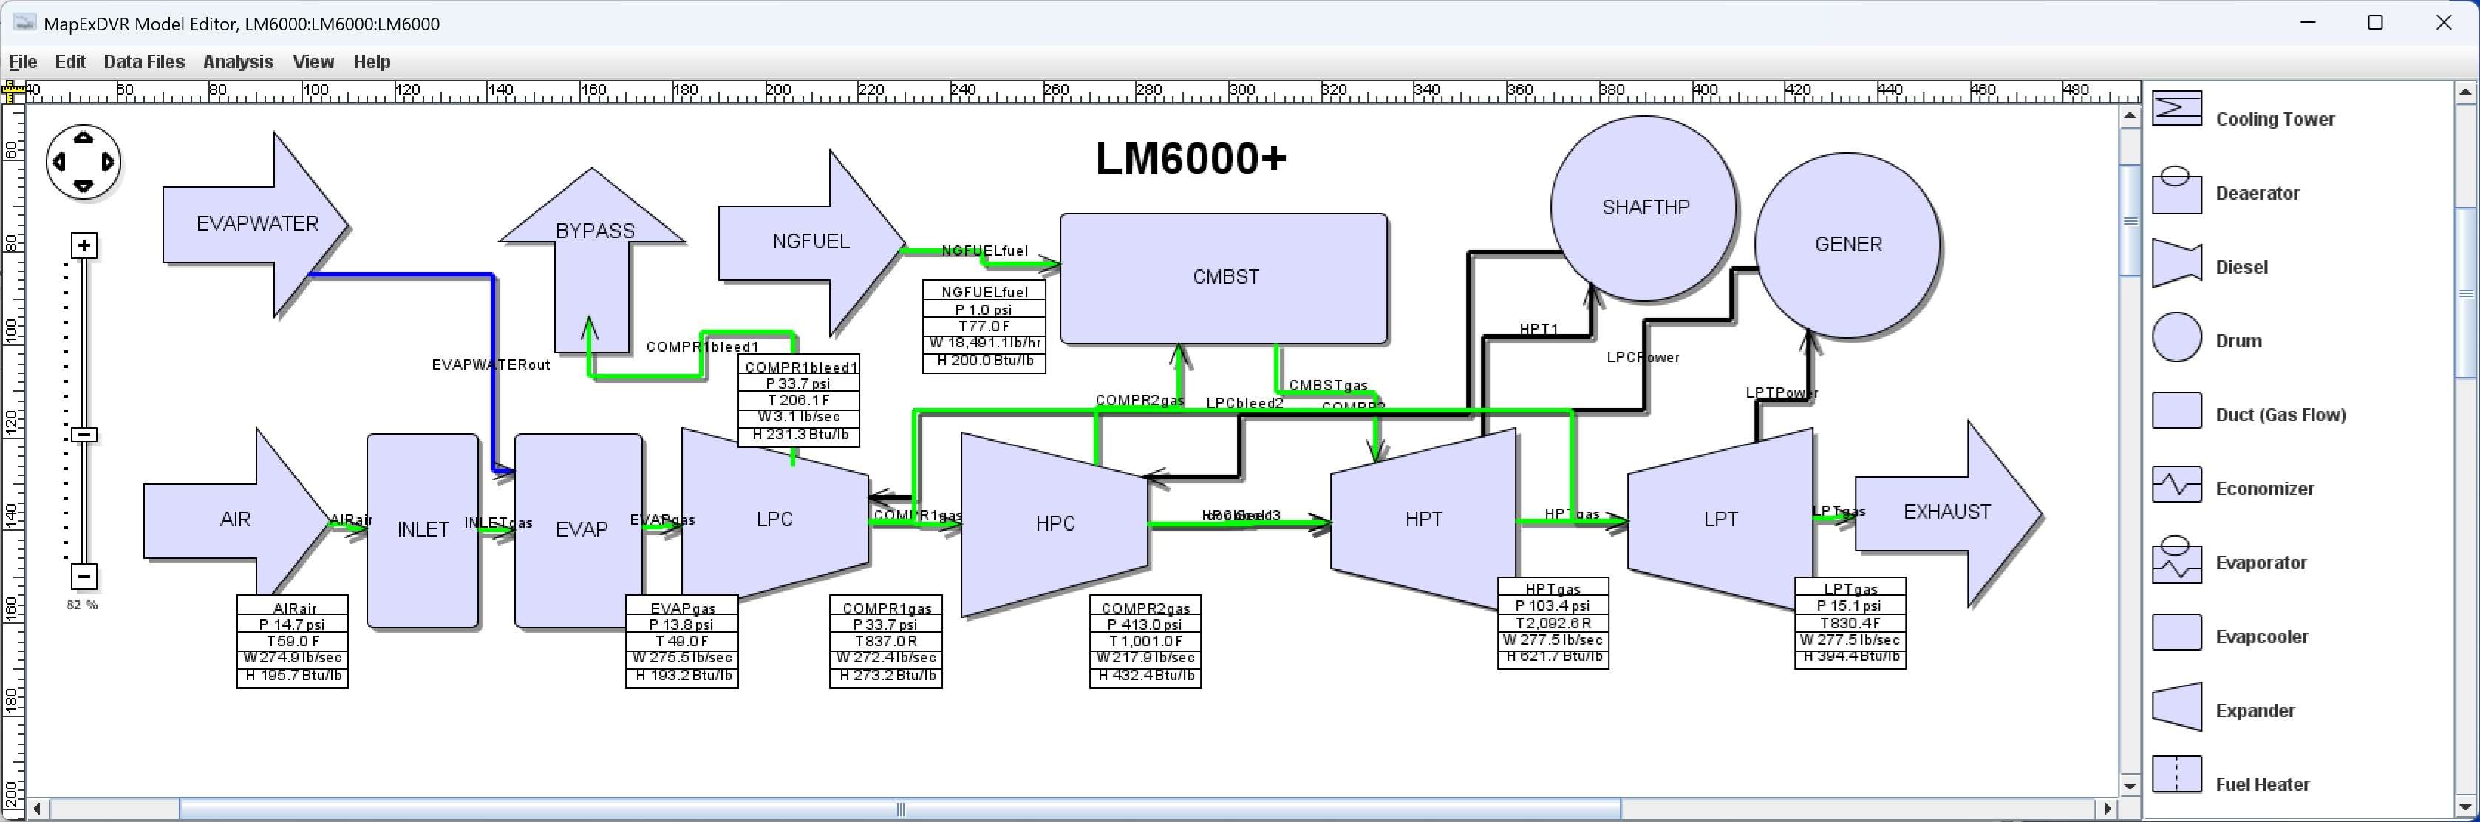Select the LPC compressor block

coord(775,520)
